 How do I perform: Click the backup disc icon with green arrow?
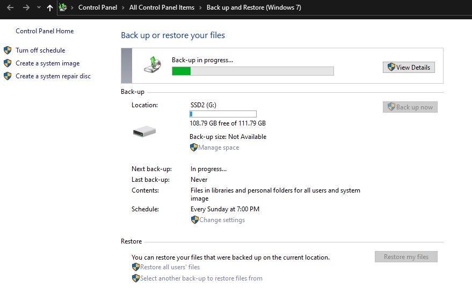click(x=153, y=65)
